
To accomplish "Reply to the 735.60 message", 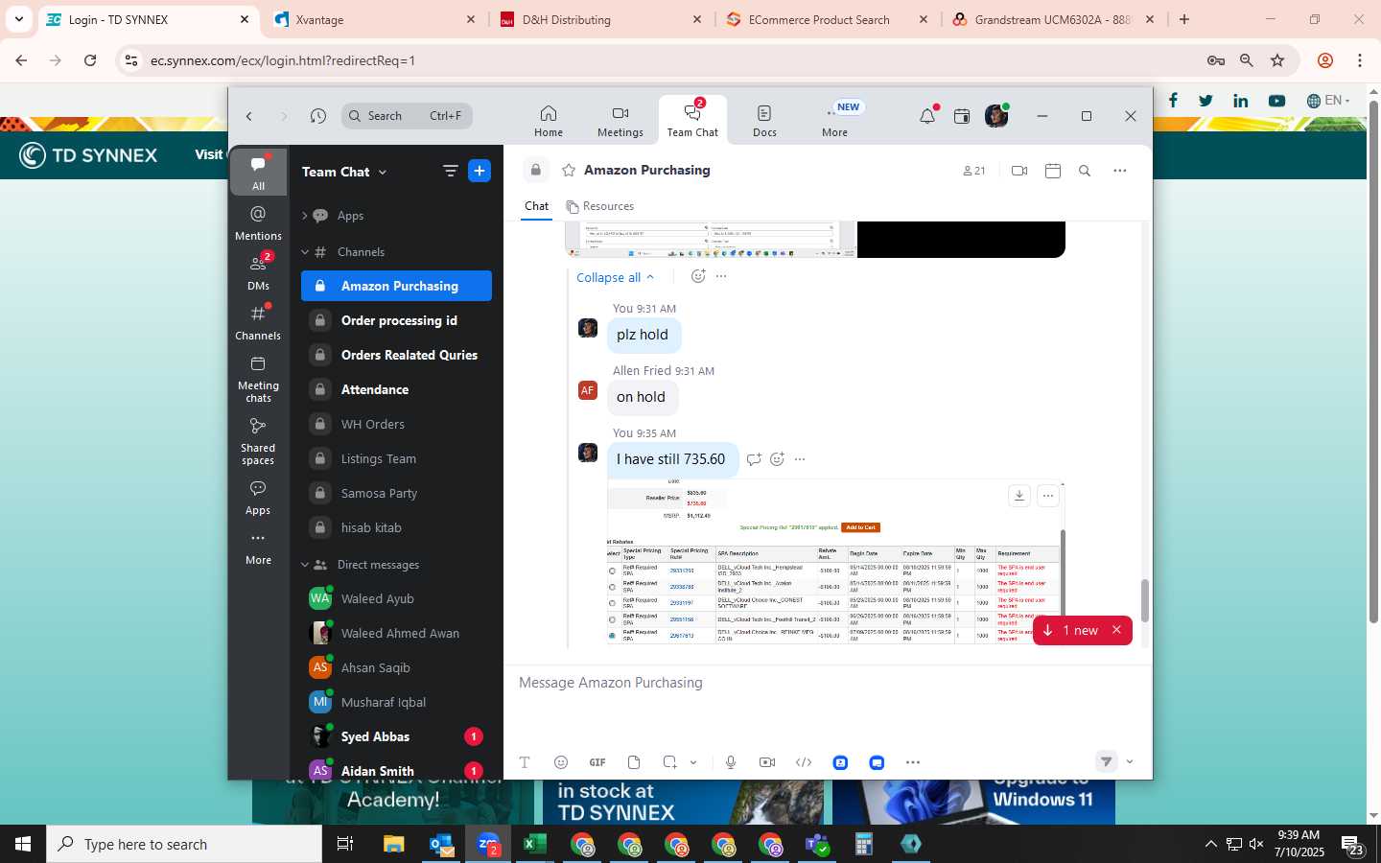I will tap(754, 459).
